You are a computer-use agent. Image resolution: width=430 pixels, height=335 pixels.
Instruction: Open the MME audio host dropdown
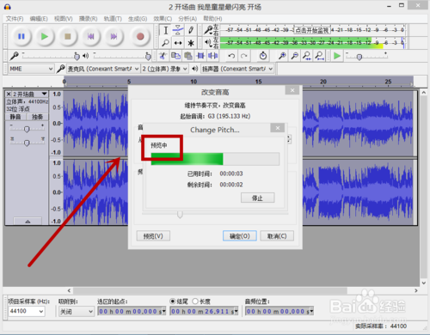[x=31, y=69]
